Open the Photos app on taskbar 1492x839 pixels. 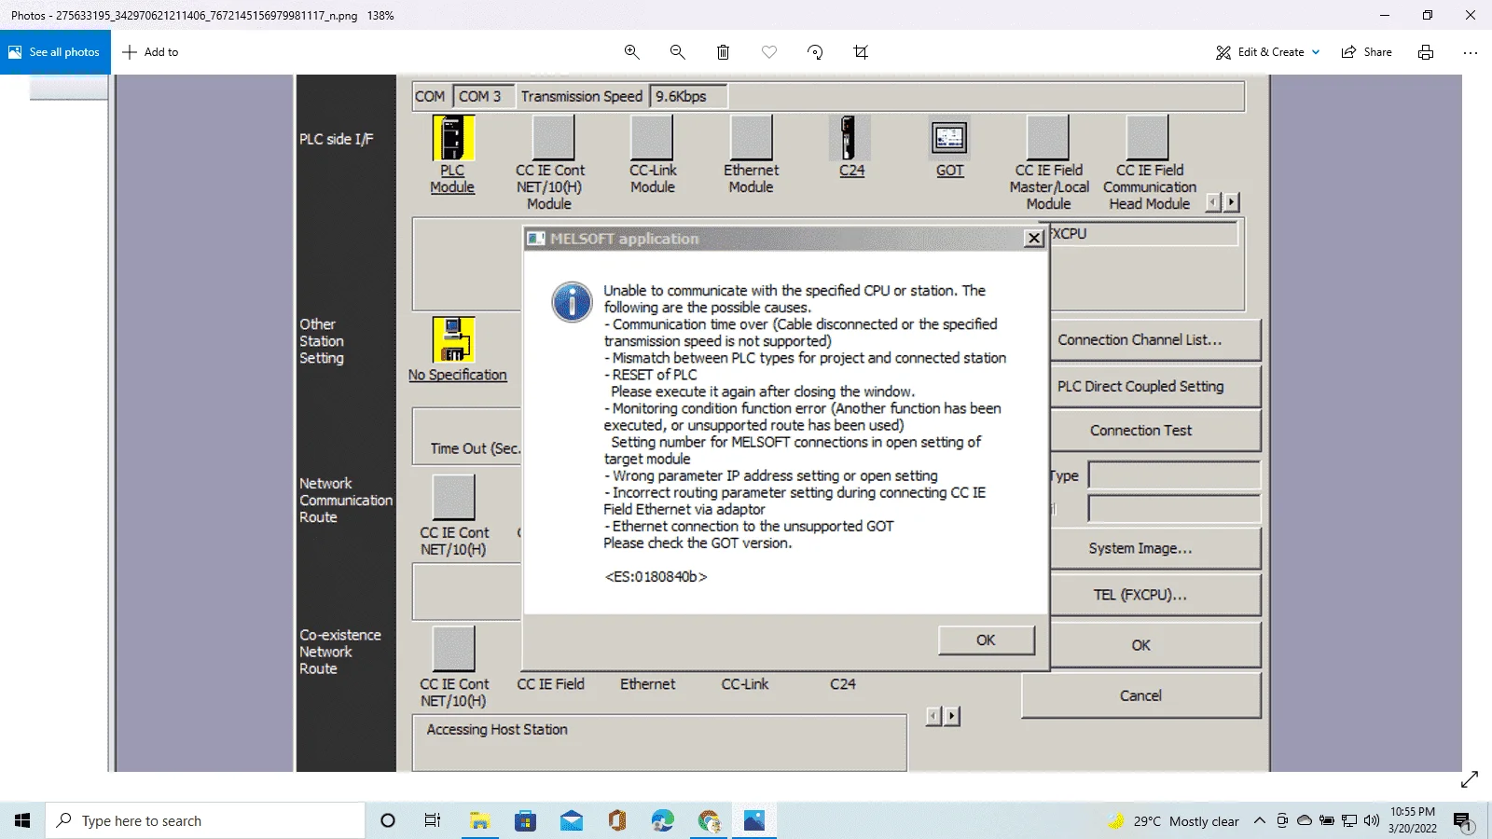click(754, 820)
